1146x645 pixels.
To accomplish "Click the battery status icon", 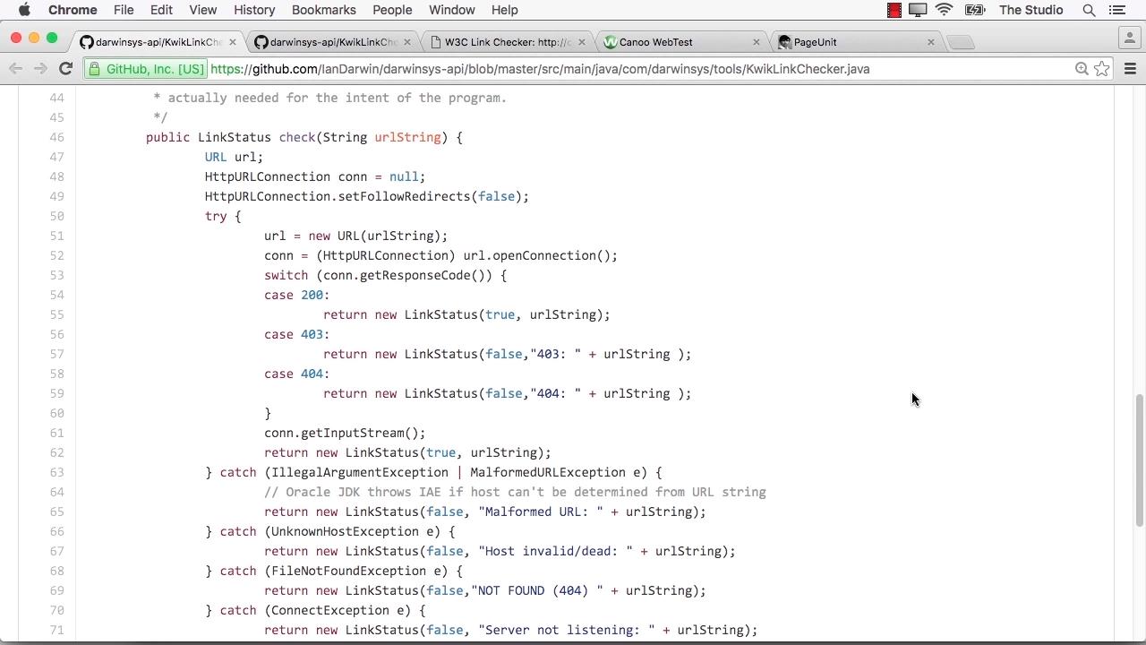I will 974,10.
